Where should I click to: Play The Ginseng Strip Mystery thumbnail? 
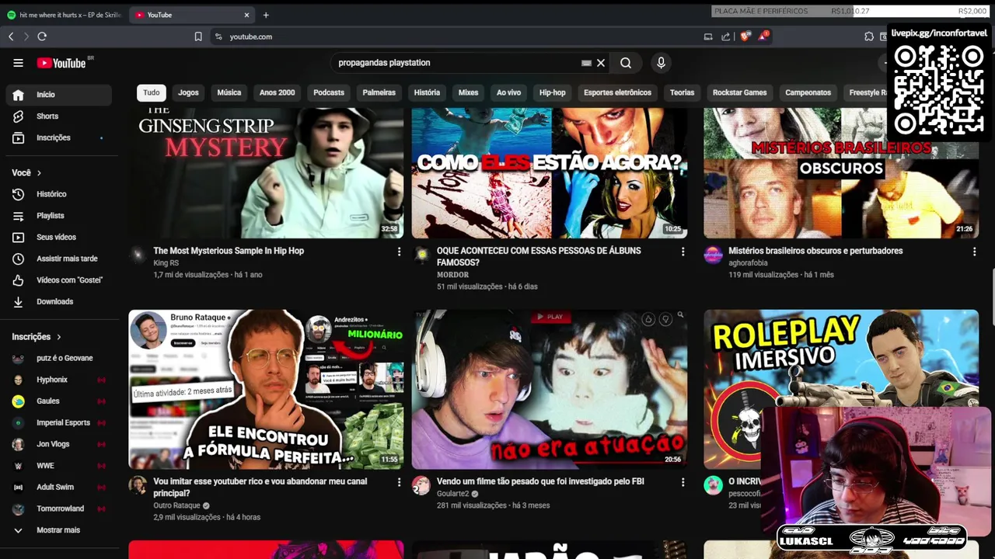[x=266, y=172]
